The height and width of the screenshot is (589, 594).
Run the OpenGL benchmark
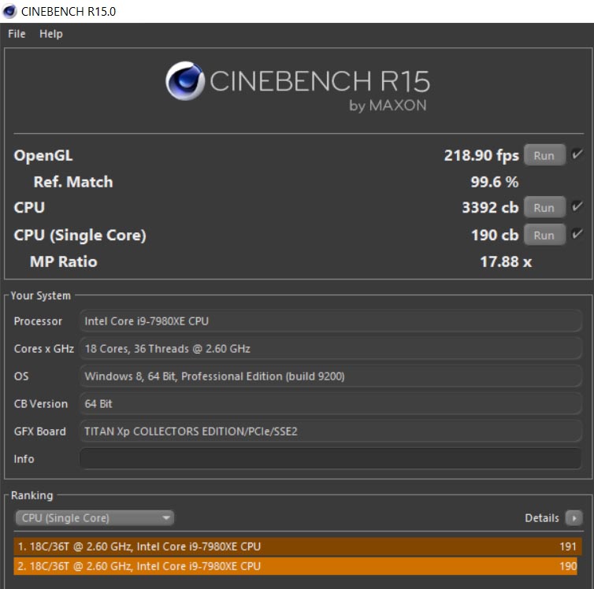point(544,155)
